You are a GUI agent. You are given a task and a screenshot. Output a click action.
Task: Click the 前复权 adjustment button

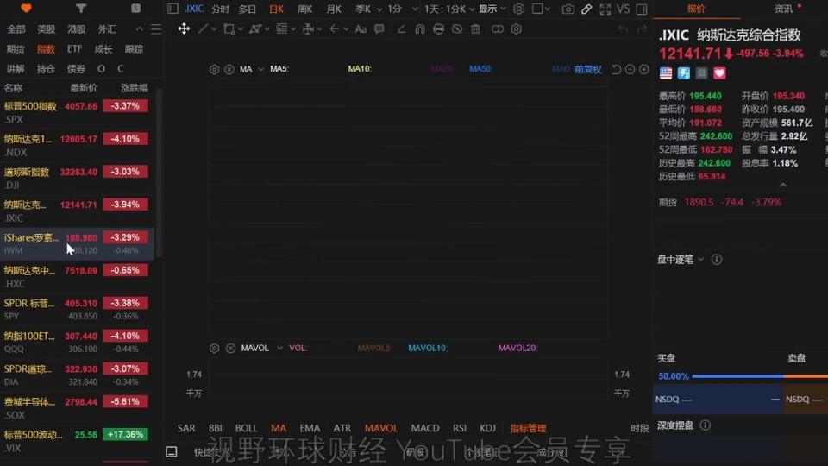pos(587,69)
